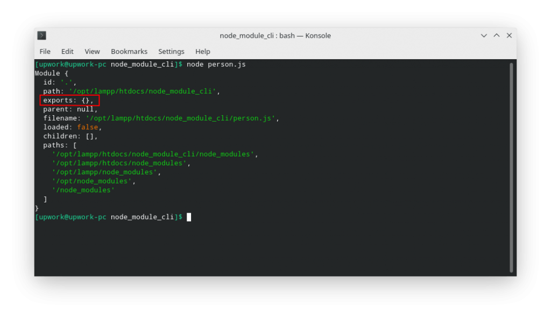Open the Bookmarks menu

[x=129, y=51]
